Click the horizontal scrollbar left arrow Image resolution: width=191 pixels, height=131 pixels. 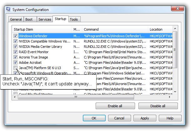[15, 97]
